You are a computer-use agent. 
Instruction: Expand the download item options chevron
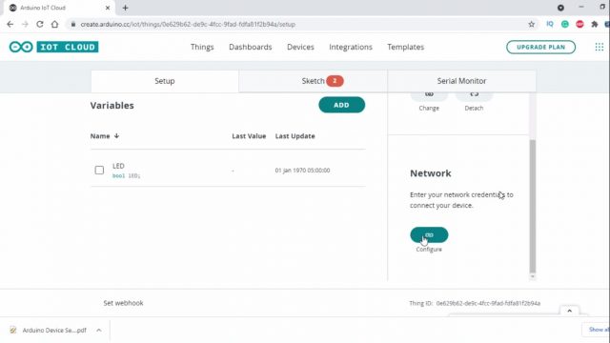click(99, 331)
